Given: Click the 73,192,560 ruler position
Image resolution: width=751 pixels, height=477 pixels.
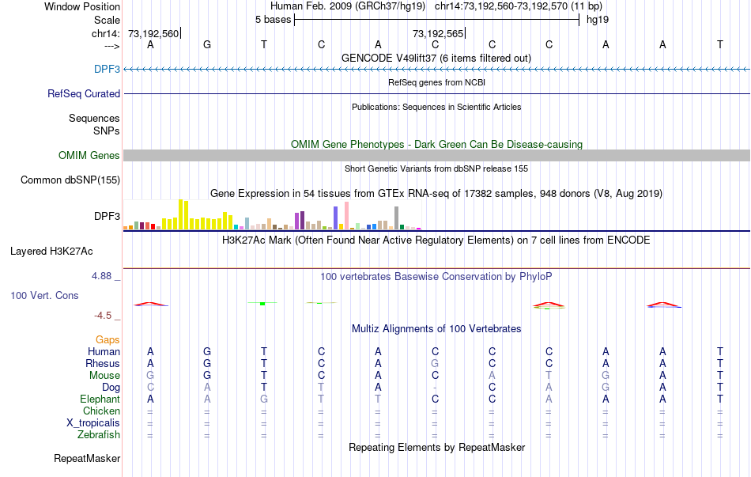Looking at the screenshot, I should (153, 33).
